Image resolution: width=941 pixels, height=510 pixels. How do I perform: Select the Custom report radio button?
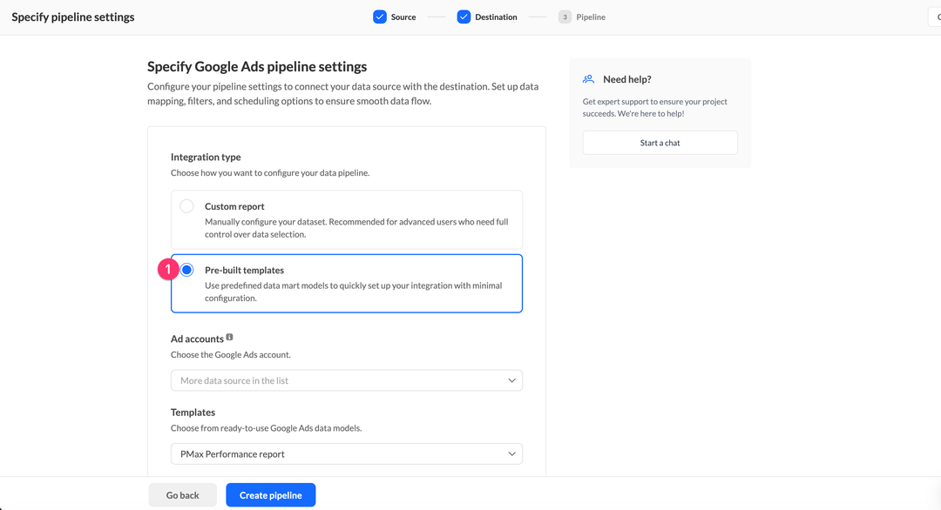186,205
